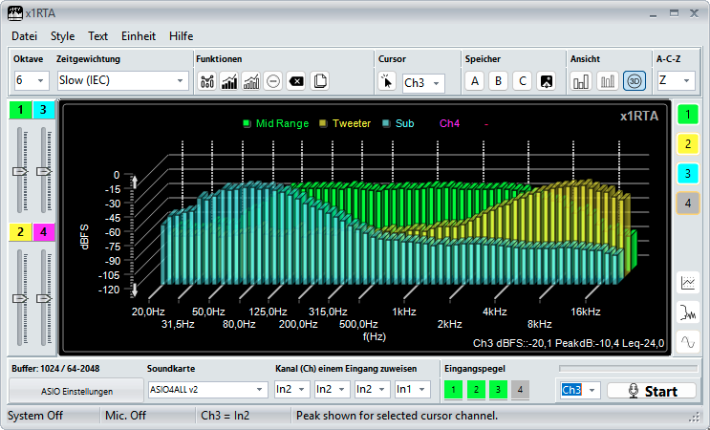The image size is (710, 430).
Task: Toggle the green channel 1 button on right sidebar
Action: click(688, 116)
